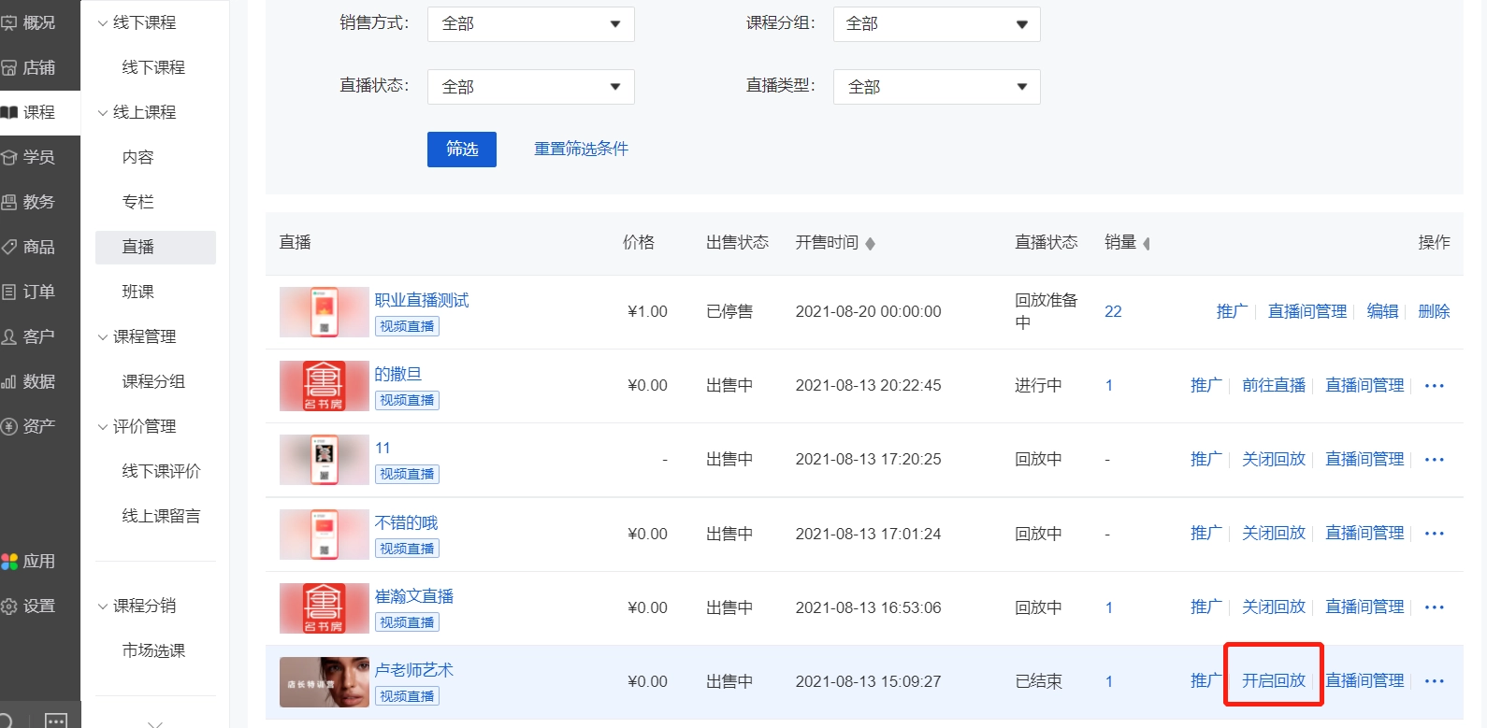Open the 学员 students section icon
Viewport: 1487px width, 728px height.
9,157
